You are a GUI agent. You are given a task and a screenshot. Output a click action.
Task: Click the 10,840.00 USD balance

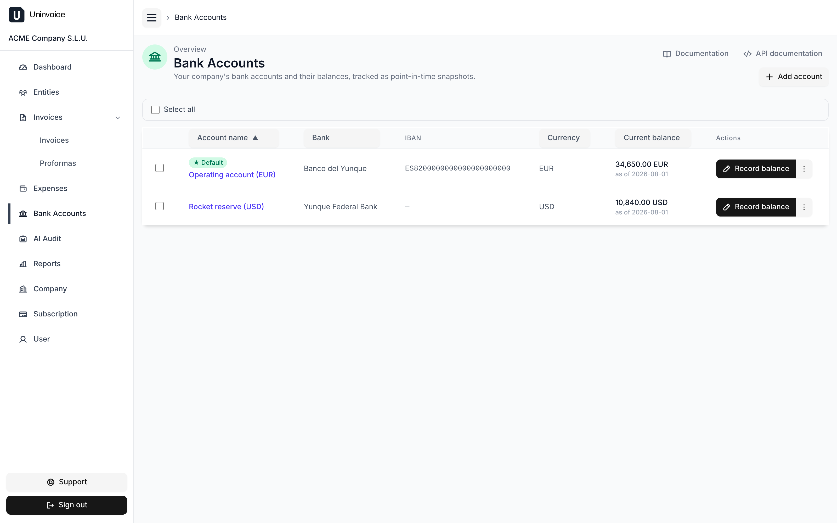[641, 202]
